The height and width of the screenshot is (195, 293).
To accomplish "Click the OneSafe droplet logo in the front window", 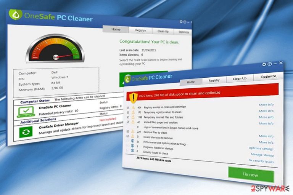I will pos(128,80).
